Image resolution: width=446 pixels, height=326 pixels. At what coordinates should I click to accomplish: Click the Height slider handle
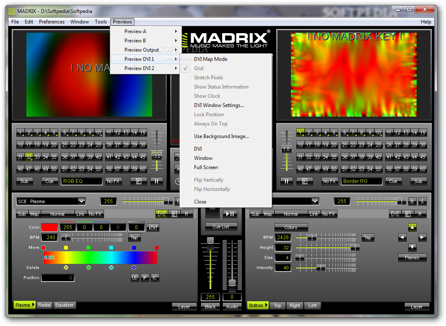pos(355,248)
